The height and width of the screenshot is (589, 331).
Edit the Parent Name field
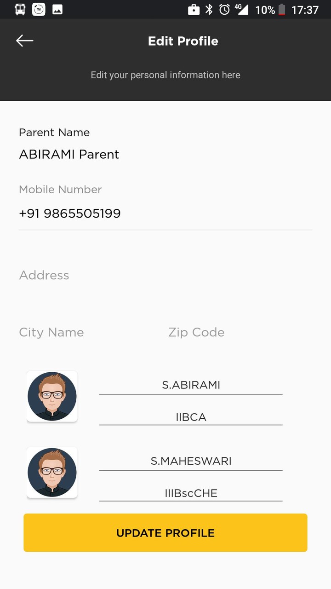69,154
